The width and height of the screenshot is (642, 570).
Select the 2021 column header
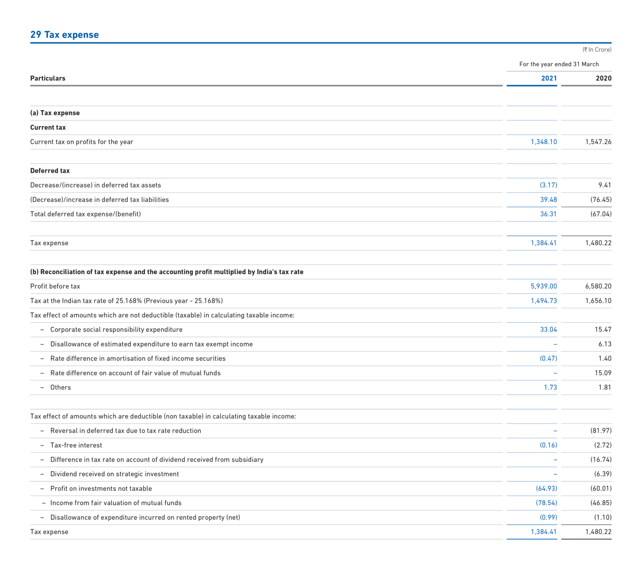pyautogui.click(x=549, y=78)
